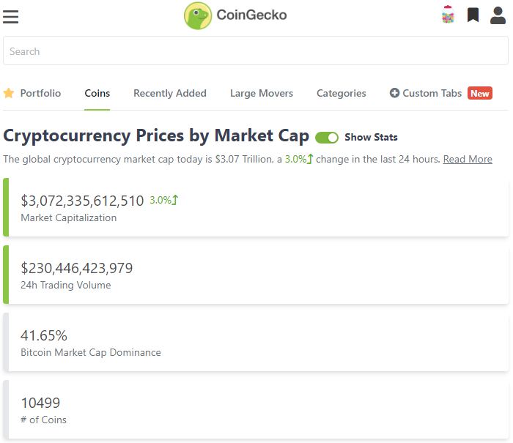This screenshot has height=443, width=513.
Task: Go to the Large Movers tab
Action: (x=262, y=93)
